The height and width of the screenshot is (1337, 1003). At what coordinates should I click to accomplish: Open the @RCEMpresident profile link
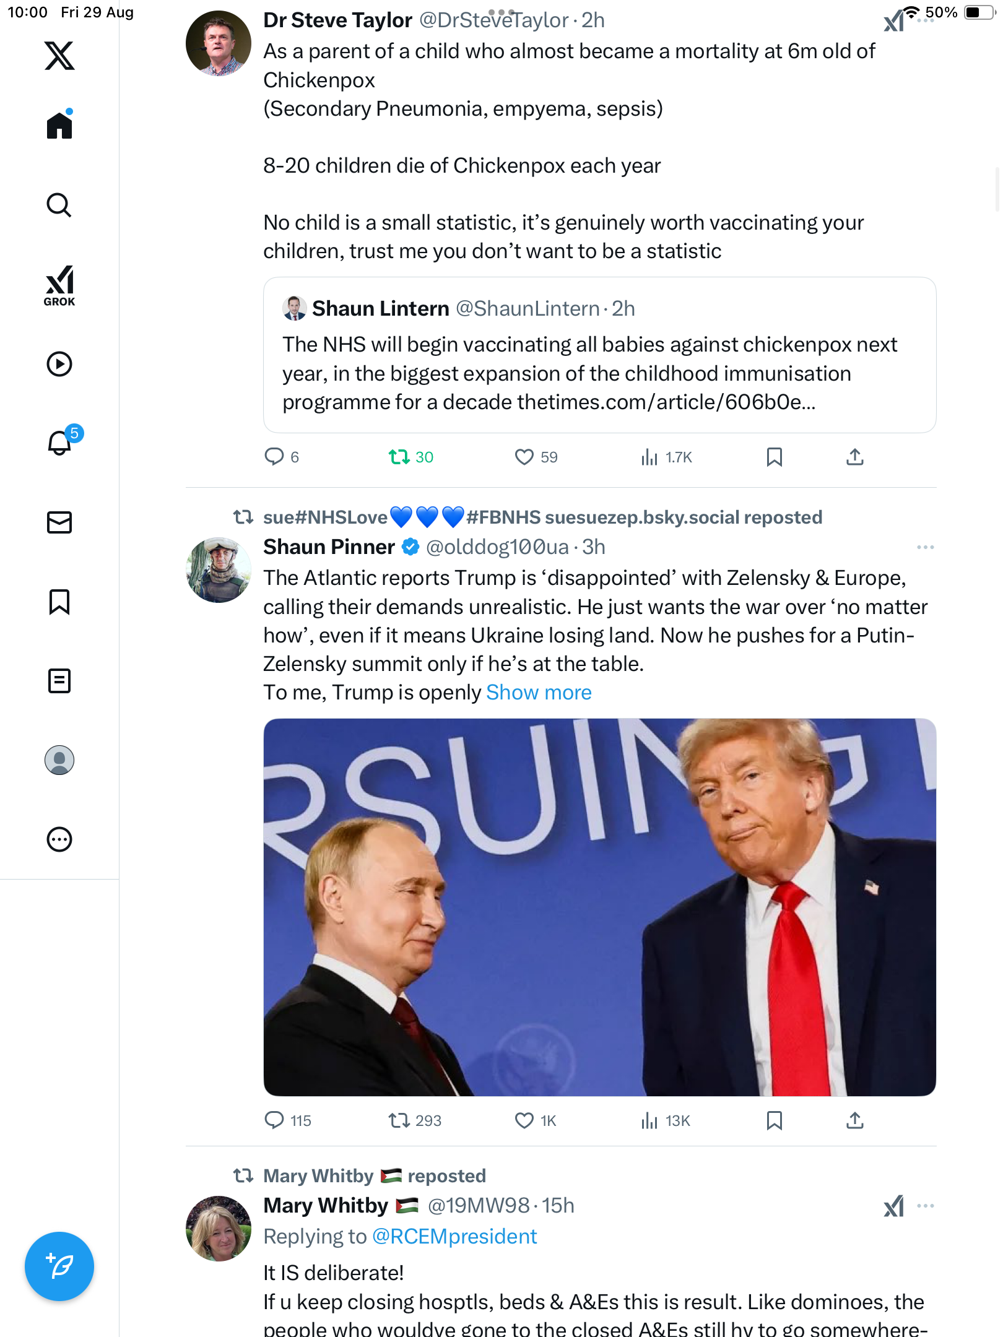pos(454,1237)
